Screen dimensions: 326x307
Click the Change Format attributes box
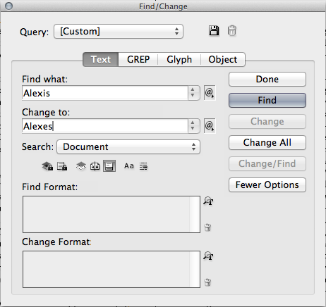tap(111, 269)
